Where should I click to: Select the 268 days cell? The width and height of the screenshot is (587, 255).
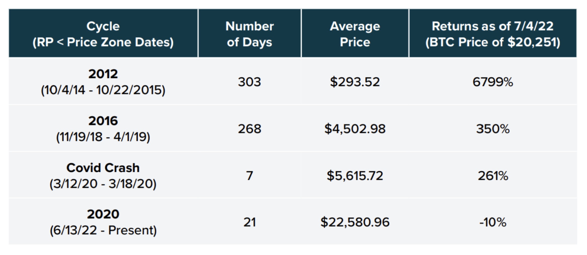[x=249, y=129]
